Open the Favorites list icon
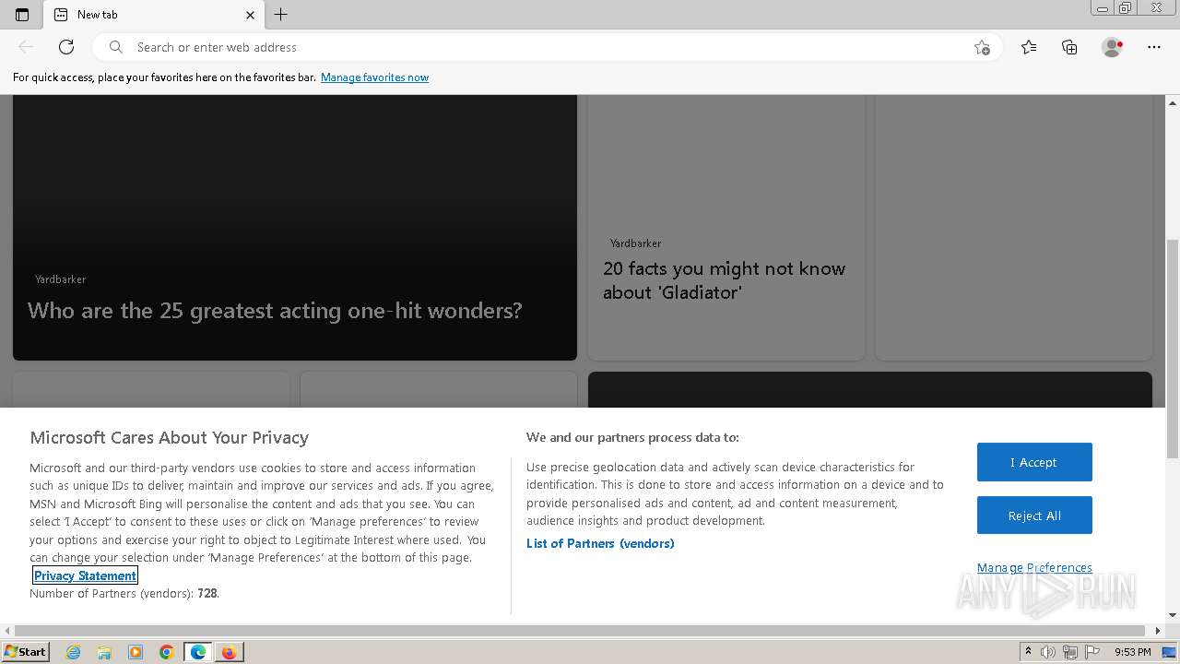 [x=1029, y=47]
